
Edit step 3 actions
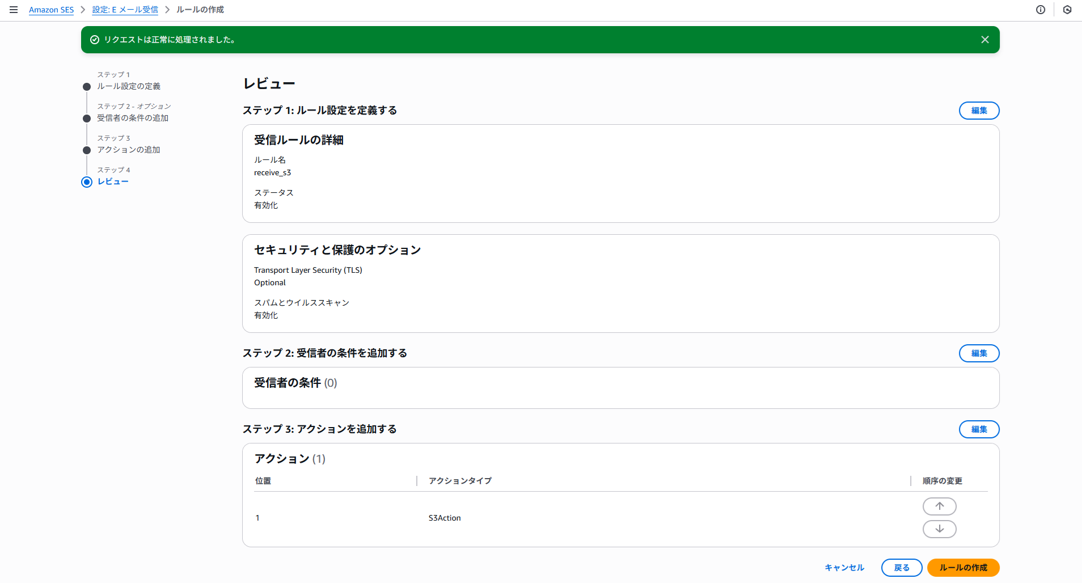coord(979,429)
